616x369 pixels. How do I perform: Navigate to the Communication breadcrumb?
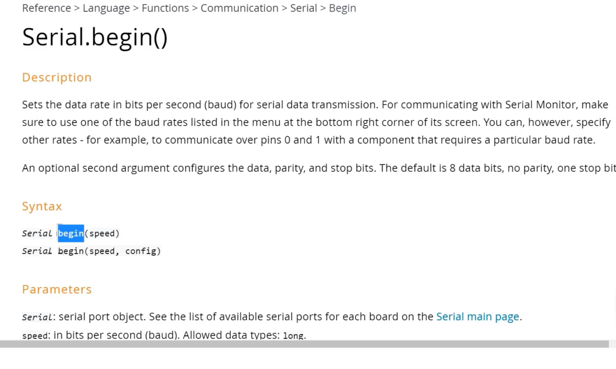[x=239, y=8]
